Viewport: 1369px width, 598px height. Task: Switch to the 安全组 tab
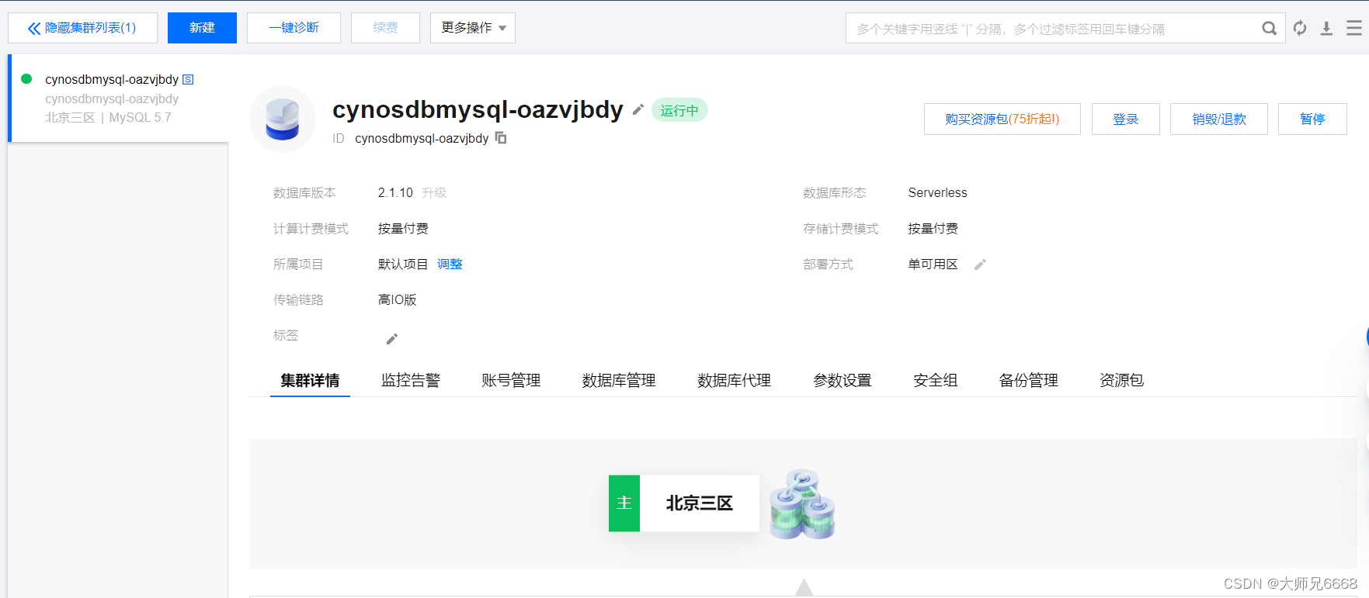coord(936,380)
